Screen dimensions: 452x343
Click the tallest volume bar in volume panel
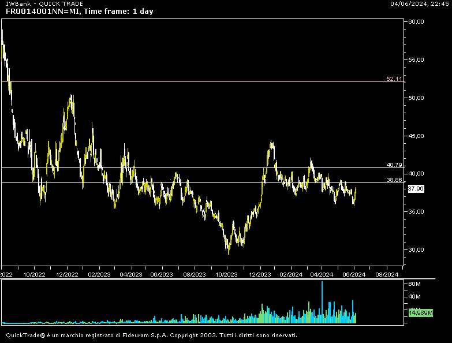pos(322,300)
